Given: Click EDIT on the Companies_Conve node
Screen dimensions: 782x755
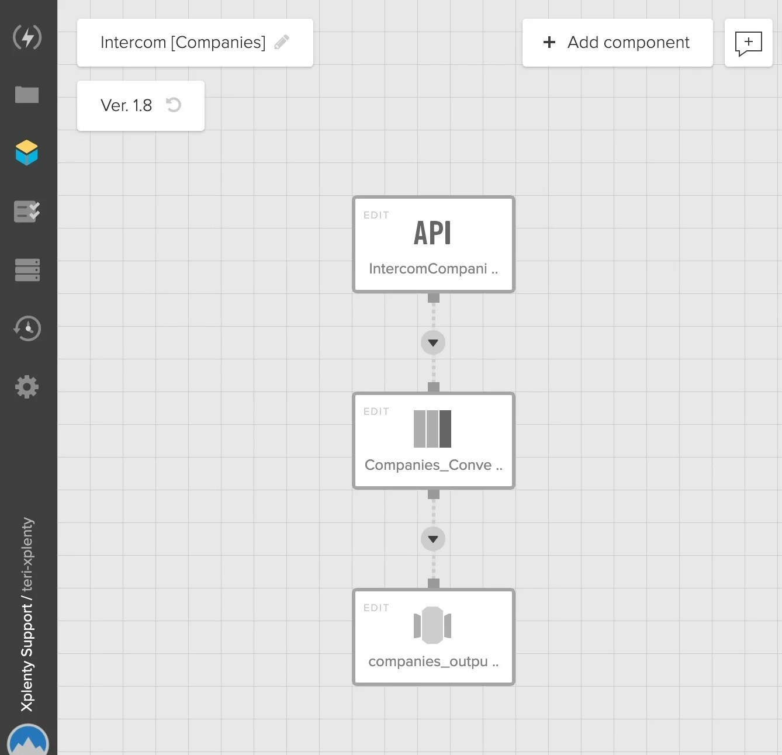Looking at the screenshot, I should [376, 411].
